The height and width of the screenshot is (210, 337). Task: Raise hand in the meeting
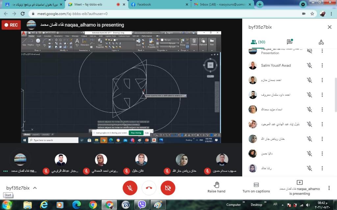[216, 188]
